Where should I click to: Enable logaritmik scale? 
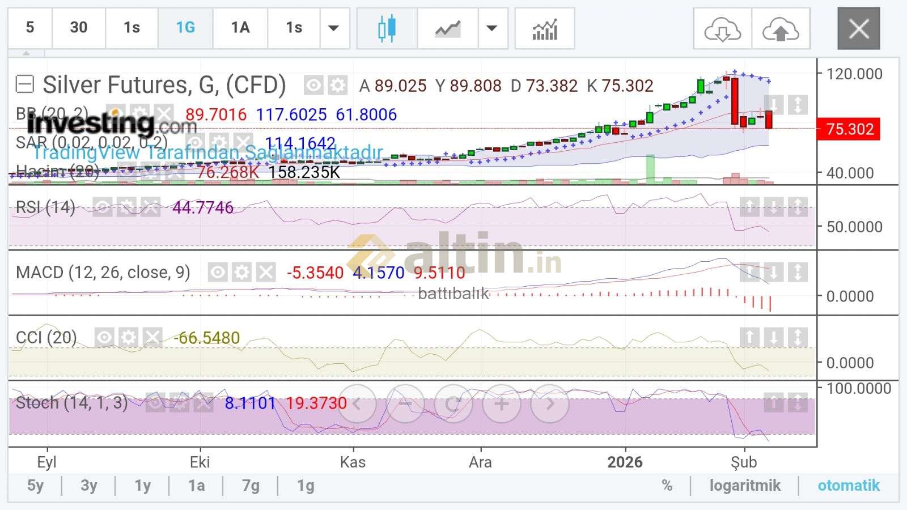744,486
